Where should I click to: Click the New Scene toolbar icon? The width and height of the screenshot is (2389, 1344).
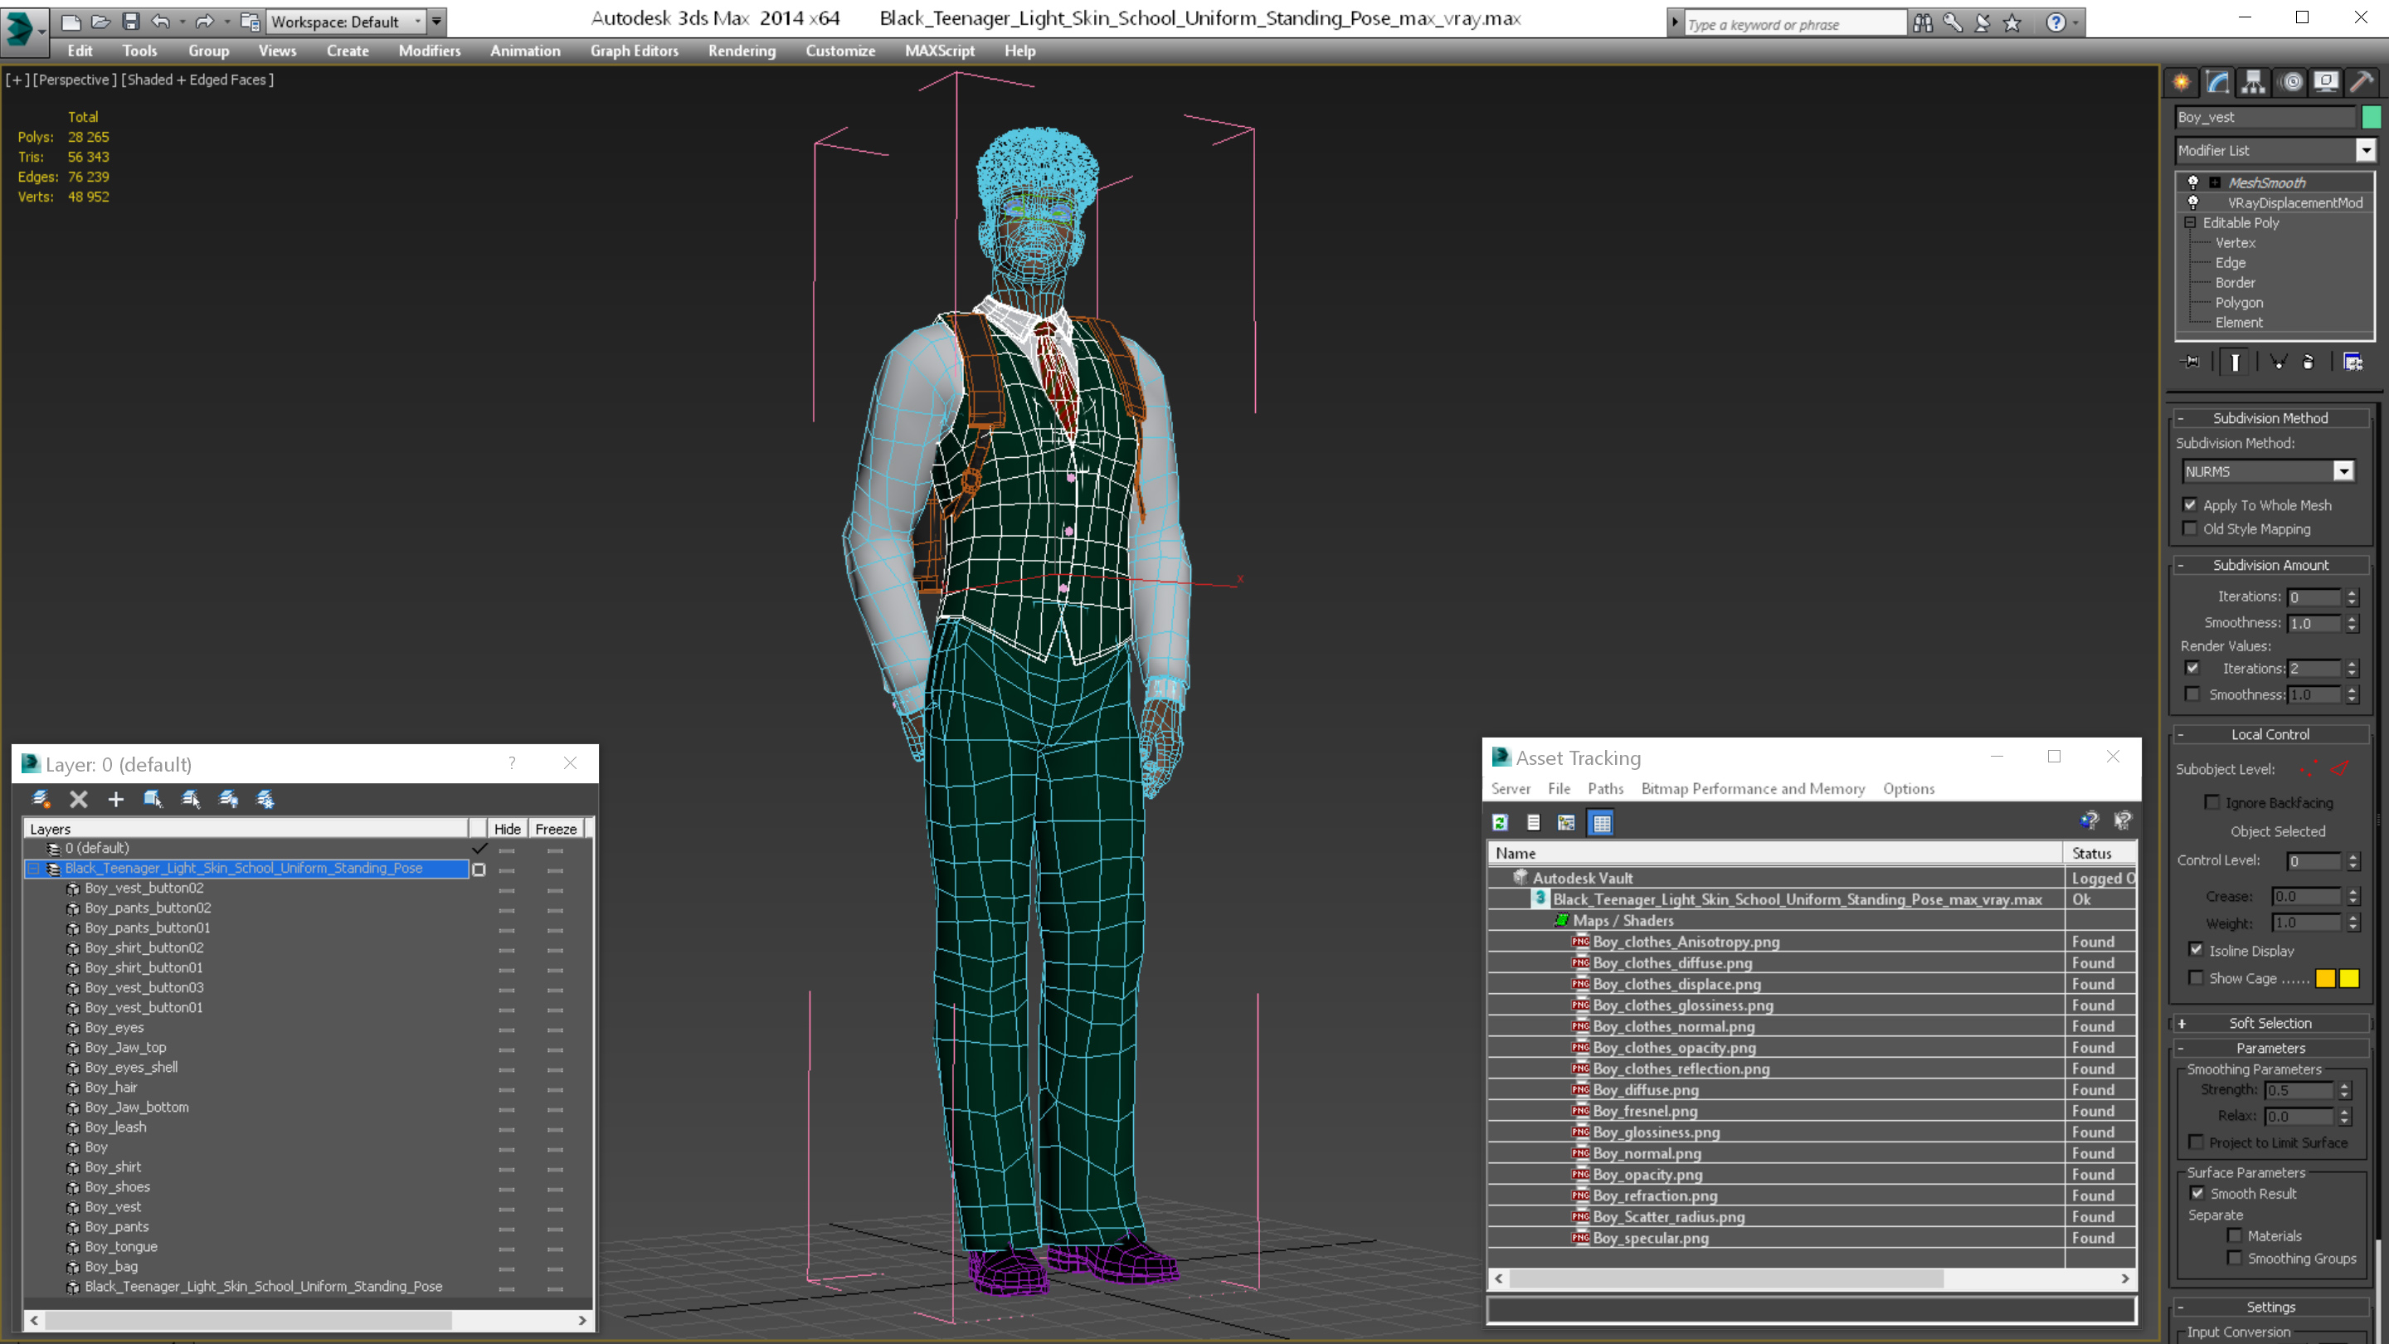[x=71, y=22]
